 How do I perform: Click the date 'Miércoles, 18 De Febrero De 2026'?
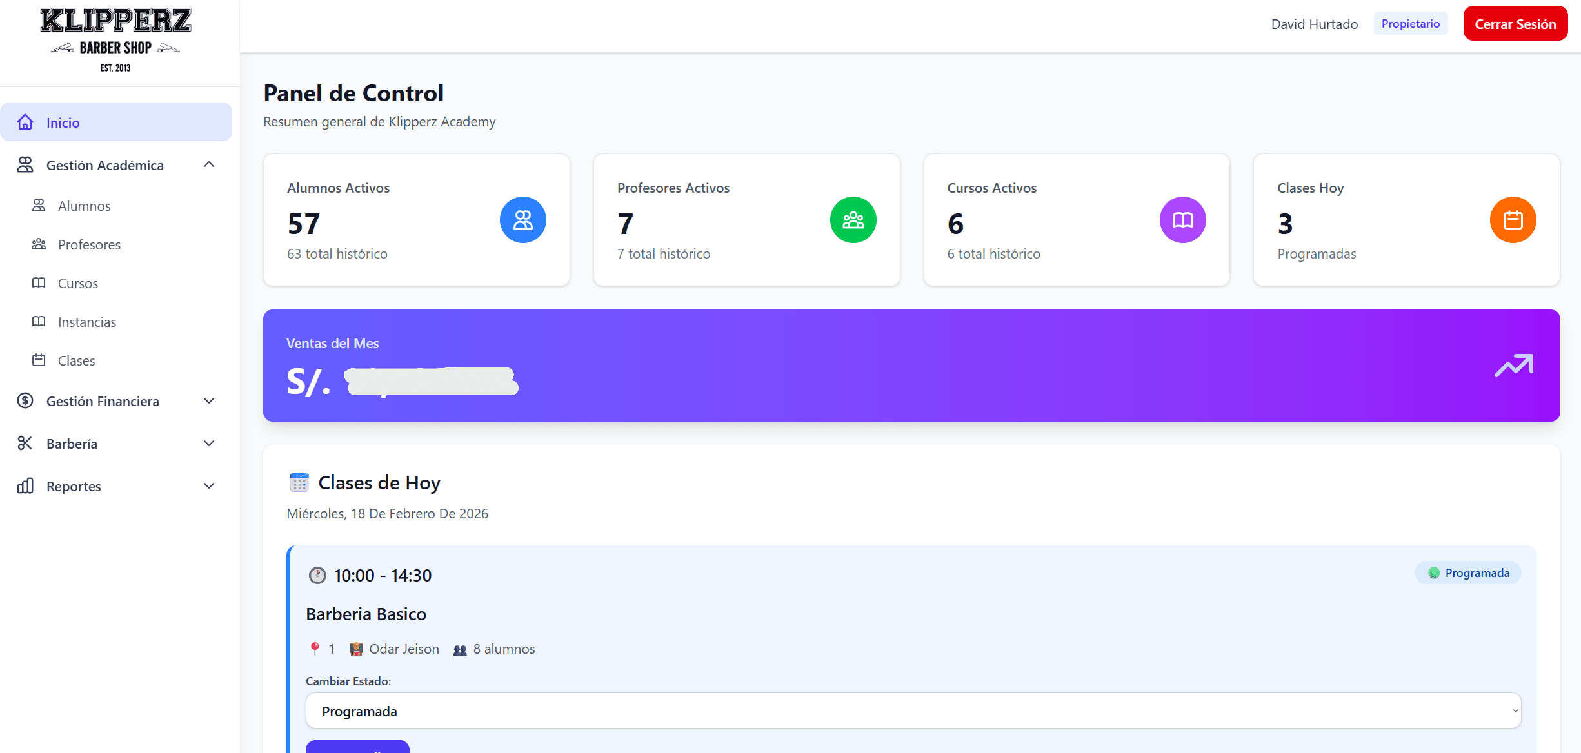[387, 514]
